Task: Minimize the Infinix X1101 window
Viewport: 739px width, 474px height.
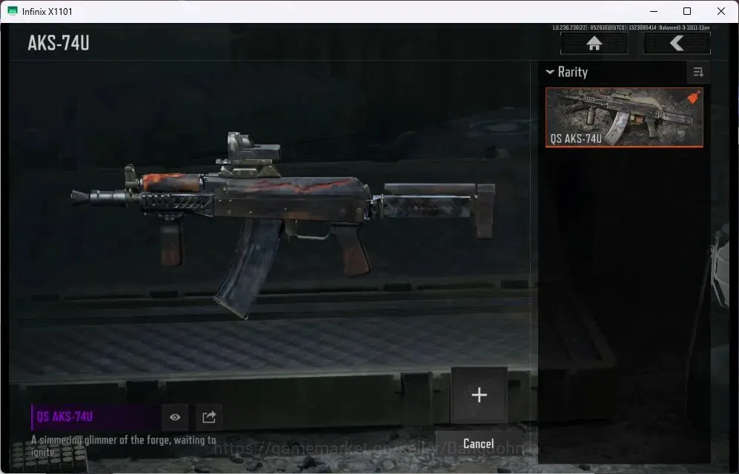Action: [x=653, y=11]
